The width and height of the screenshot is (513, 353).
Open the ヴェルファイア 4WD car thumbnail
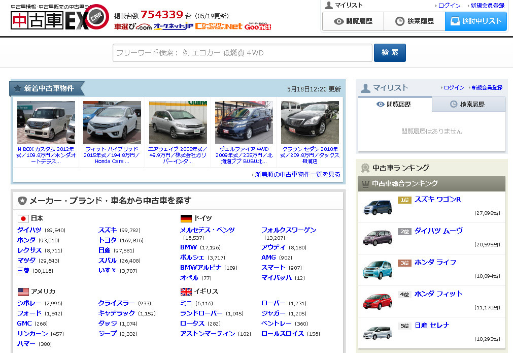(244, 122)
